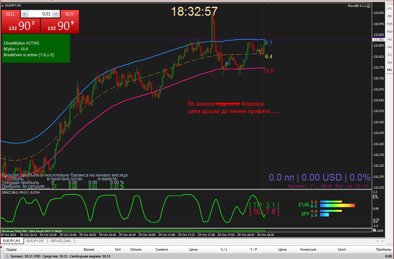Screen dimensions: 394x259
Task: Click the middle band value 6.4 label
Action: [x=269, y=56]
